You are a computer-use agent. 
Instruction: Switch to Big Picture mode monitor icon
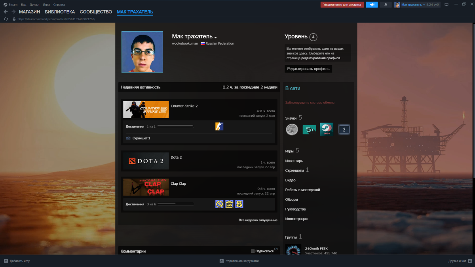[446, 5]
